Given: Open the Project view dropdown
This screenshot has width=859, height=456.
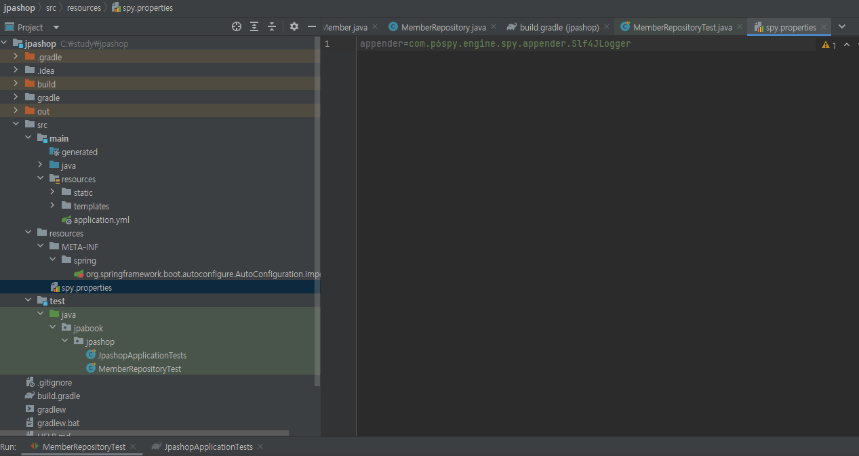Looking at the screenshot, I should tap(56, 27).
